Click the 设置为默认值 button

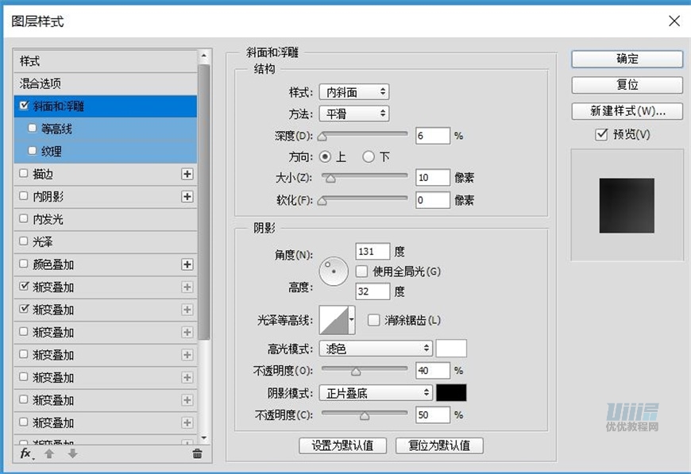click(x=342, y=445)
